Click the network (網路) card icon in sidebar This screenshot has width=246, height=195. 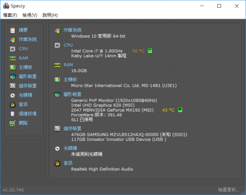pyautogui.click(x=13, y=123)
